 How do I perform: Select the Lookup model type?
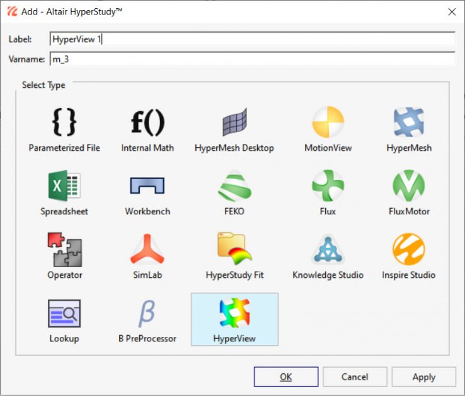pyautogui.click(x=64, y=314)
